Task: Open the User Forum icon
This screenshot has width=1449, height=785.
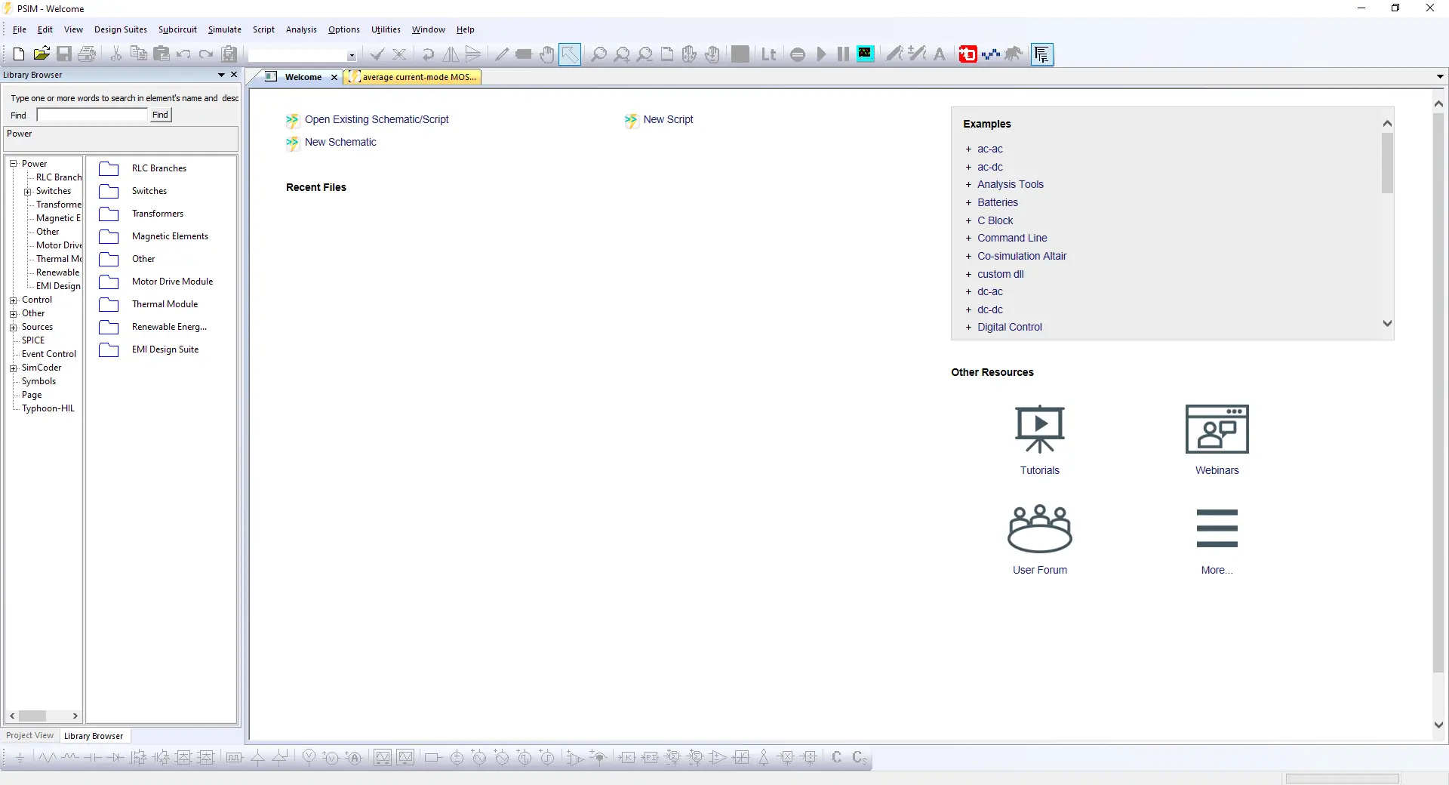Action: coord(1040,528)
